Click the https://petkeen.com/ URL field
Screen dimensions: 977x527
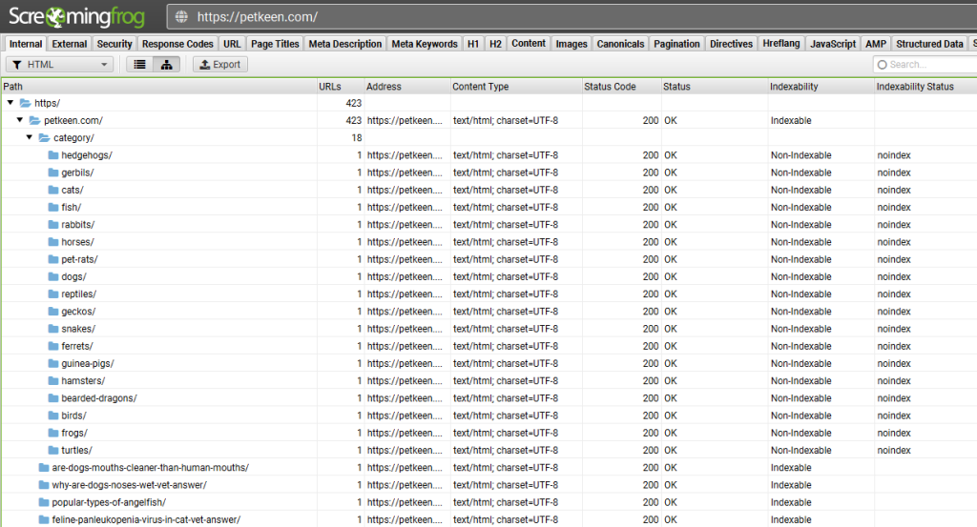coord(572,17)
